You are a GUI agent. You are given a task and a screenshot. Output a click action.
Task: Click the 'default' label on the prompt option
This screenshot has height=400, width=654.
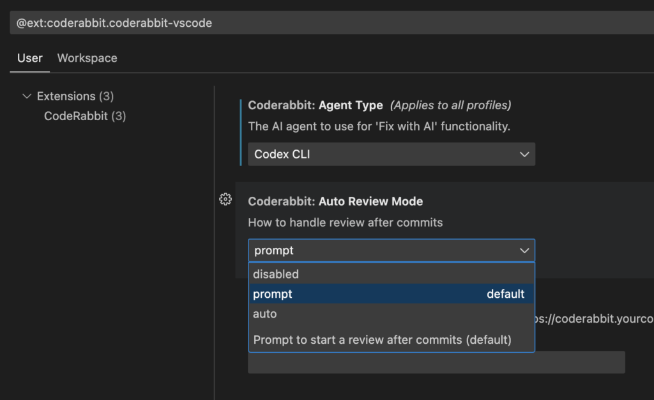click(x=505, y=294)
